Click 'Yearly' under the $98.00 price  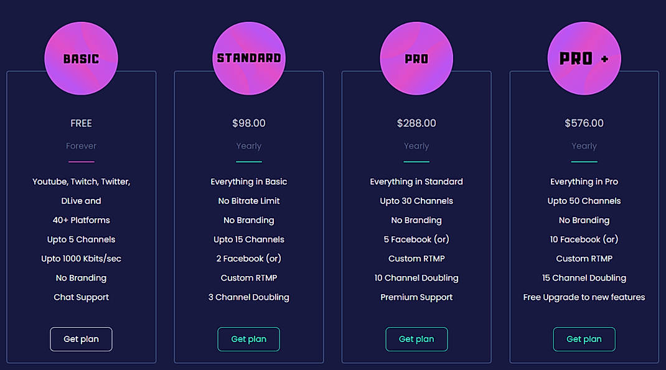pyautogui.click(x=249, y=146)
